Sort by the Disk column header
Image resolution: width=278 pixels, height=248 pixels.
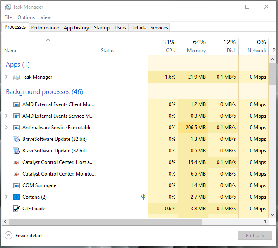(x=223, y=46)
